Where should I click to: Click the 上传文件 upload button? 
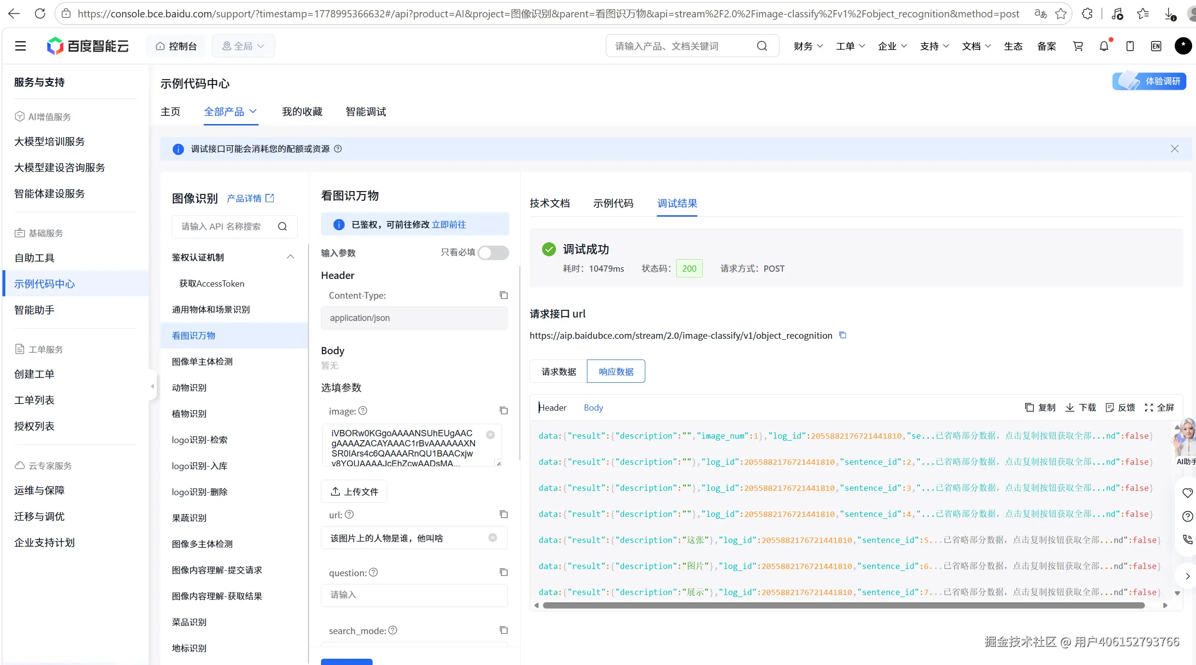354,491
